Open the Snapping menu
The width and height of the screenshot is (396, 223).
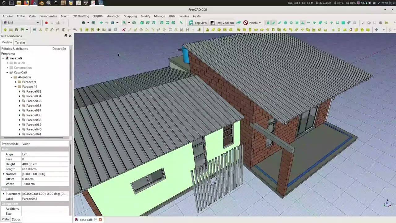130,16
